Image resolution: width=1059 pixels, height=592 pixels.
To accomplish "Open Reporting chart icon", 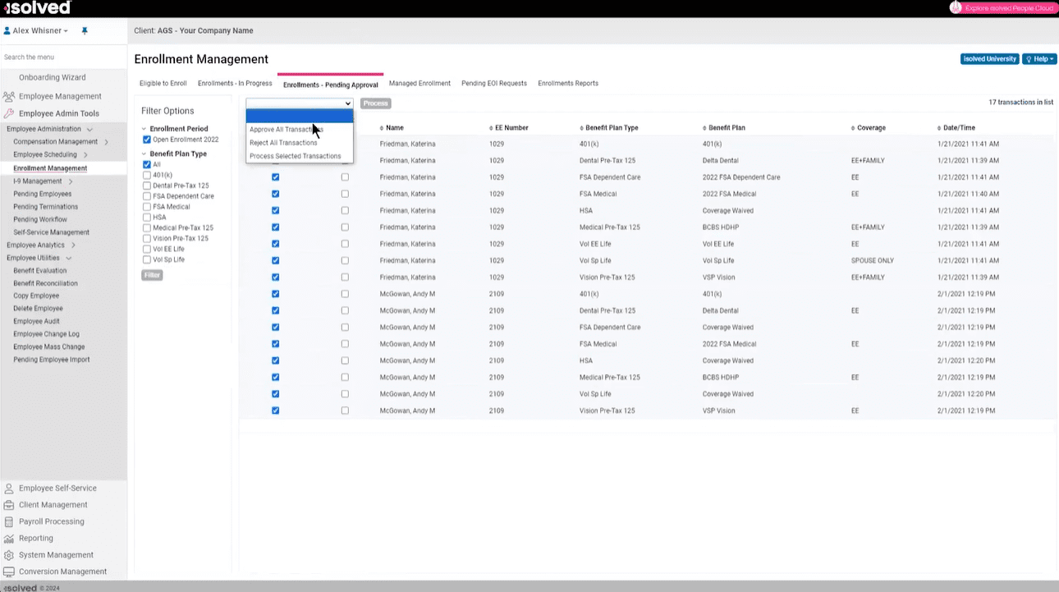I will tap(9, 539).
